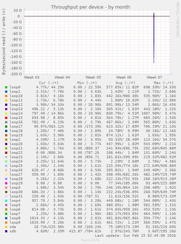Viewport: 181px width, 244px height.
Task: Click the 'Min (-/+)' column header
Action: coord(87,83)
